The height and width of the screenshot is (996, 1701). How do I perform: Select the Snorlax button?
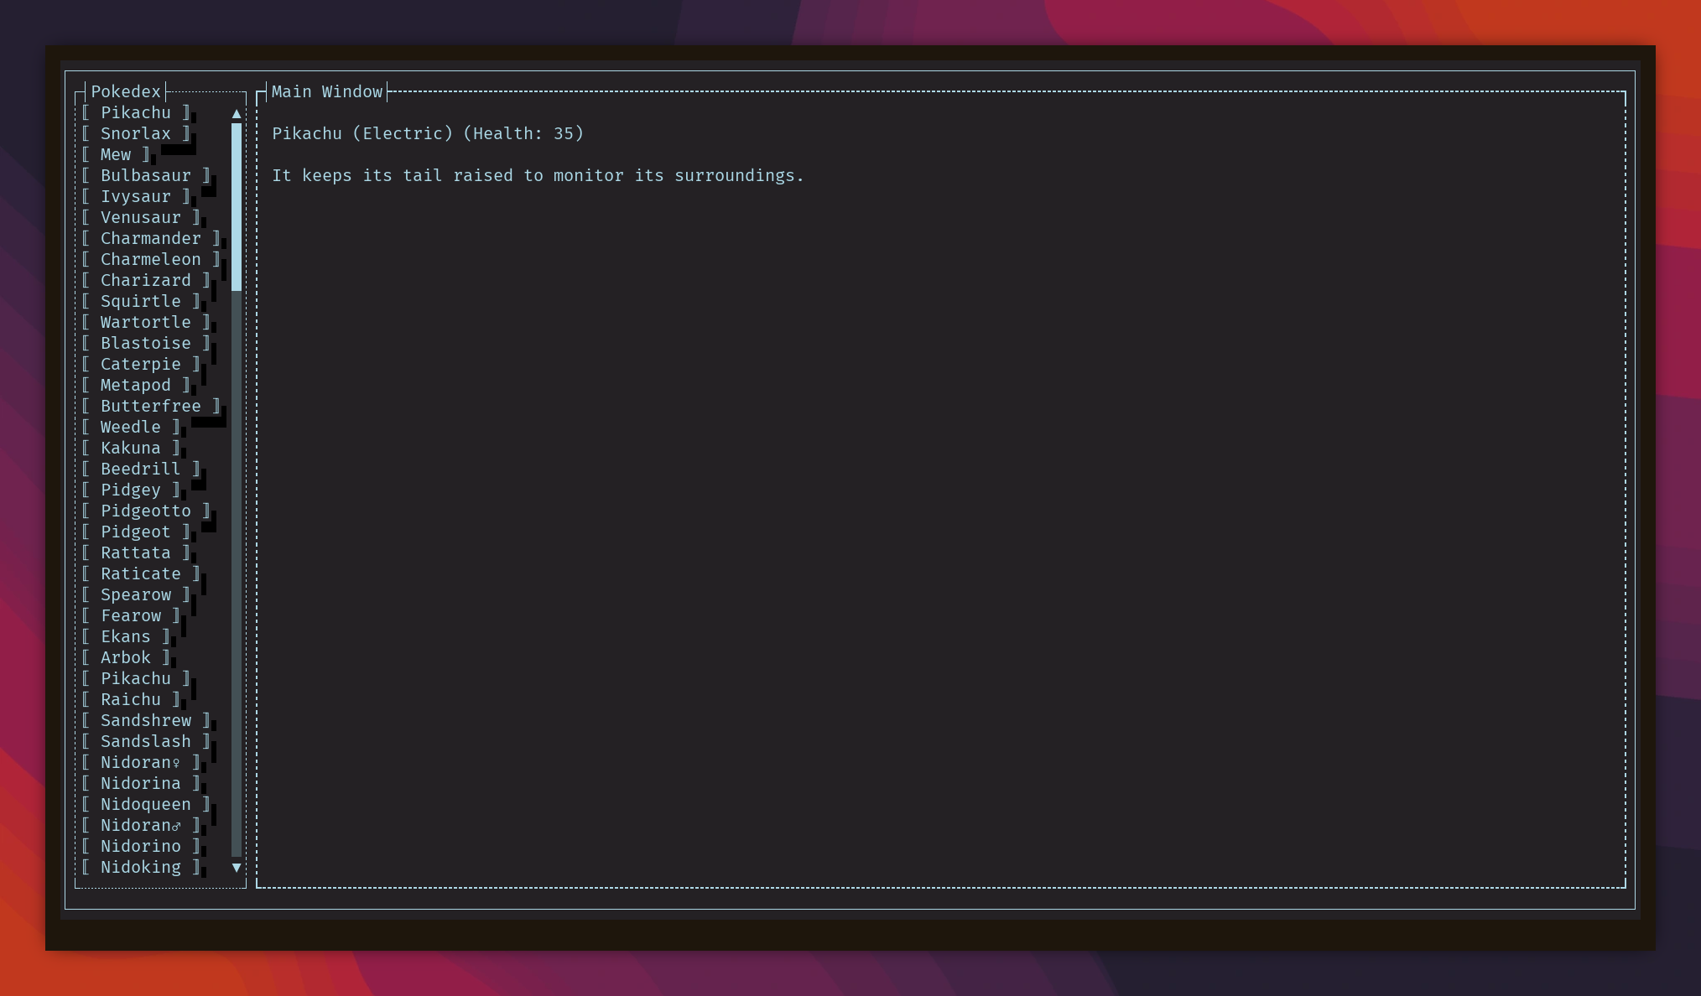(136, 134)
